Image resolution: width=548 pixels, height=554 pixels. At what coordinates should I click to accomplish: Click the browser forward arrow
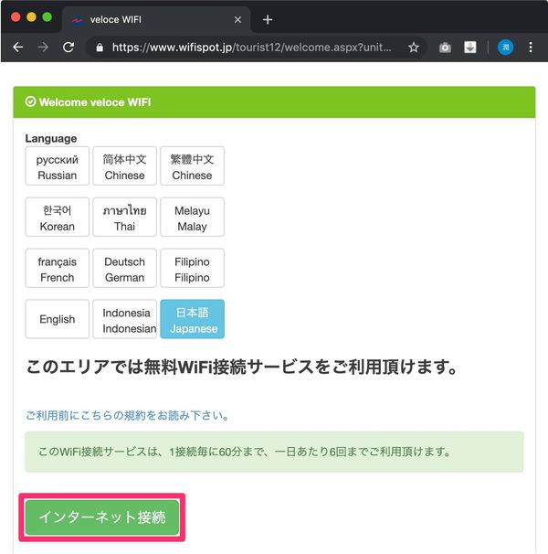(43, 47)
